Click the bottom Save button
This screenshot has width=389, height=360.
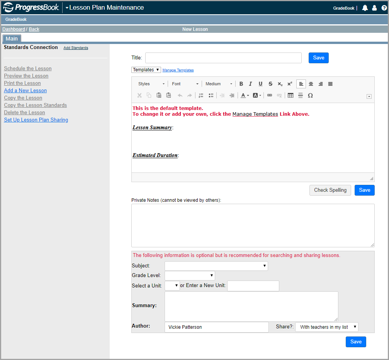tap(356, 341)
